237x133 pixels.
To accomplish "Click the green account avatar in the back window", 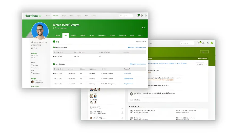I will 212,43.
